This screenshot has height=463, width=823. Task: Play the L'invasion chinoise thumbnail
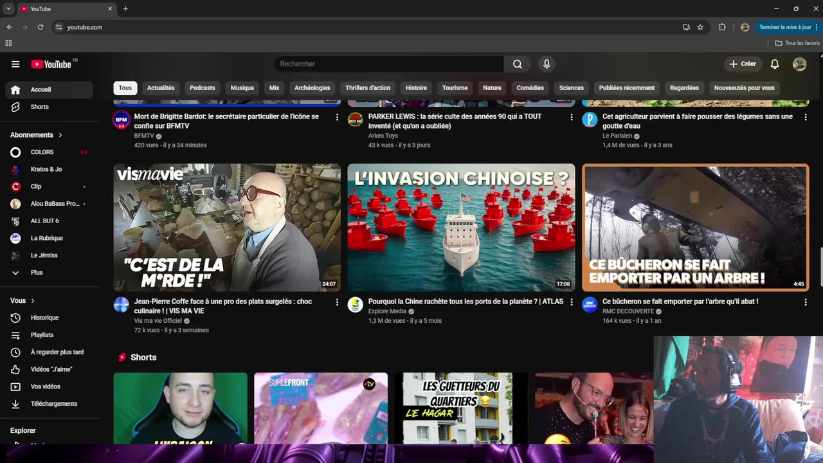(461, 227)
